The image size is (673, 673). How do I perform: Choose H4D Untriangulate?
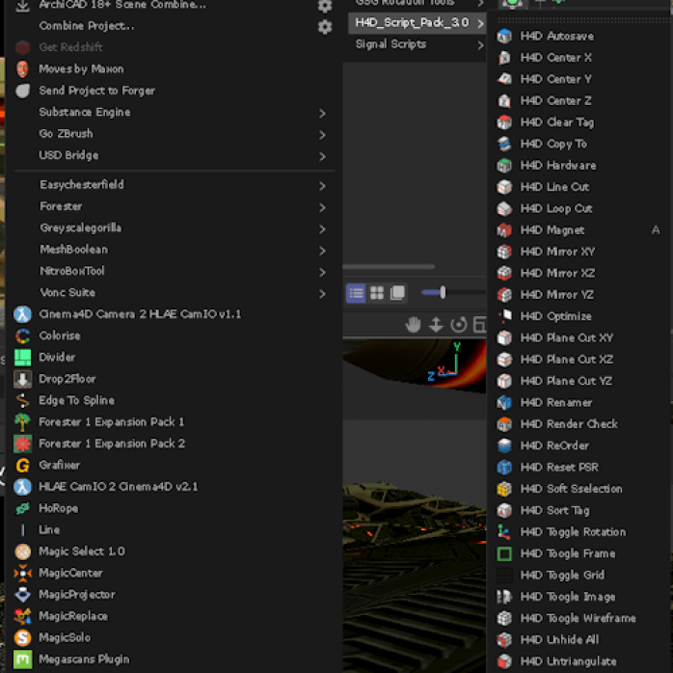[x=579, y=661]
